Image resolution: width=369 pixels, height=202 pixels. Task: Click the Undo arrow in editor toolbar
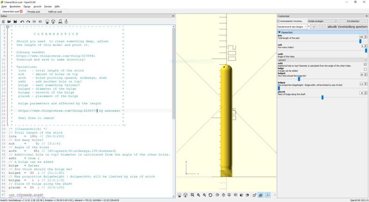click(23, 21)
